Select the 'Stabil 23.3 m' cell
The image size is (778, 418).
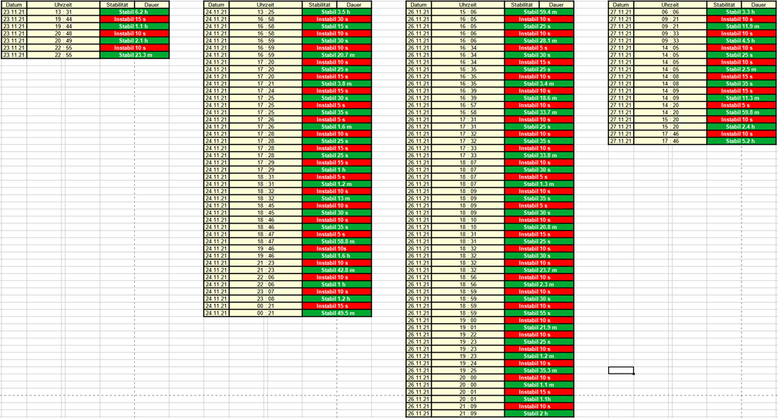(x=134, y=55)
